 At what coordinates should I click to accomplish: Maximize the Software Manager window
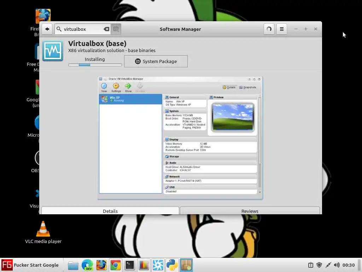pyautogui.click(x=306, y=29)
